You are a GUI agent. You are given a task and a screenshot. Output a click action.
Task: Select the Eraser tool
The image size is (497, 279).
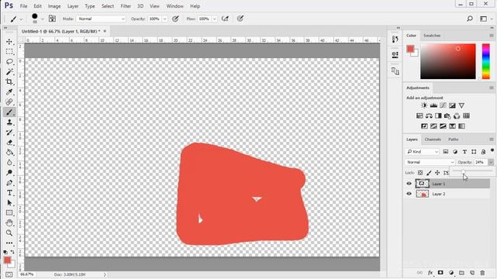pos(9,143)
